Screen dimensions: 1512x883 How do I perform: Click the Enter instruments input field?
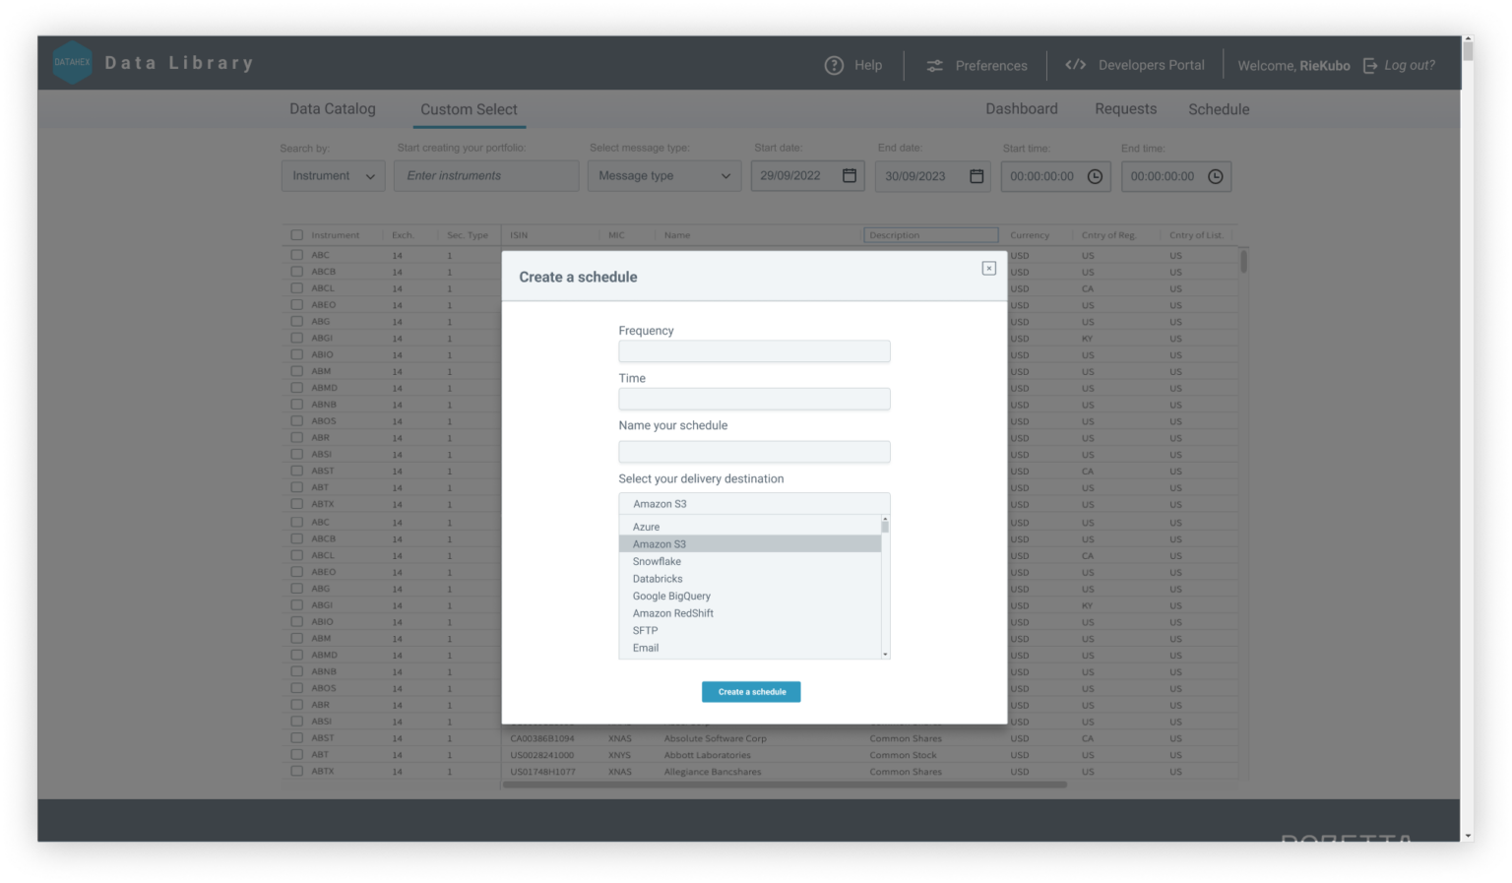485,176
